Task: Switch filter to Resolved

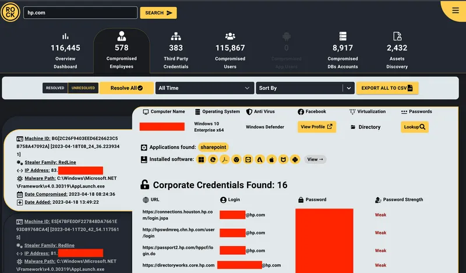Action: point(55,88)
